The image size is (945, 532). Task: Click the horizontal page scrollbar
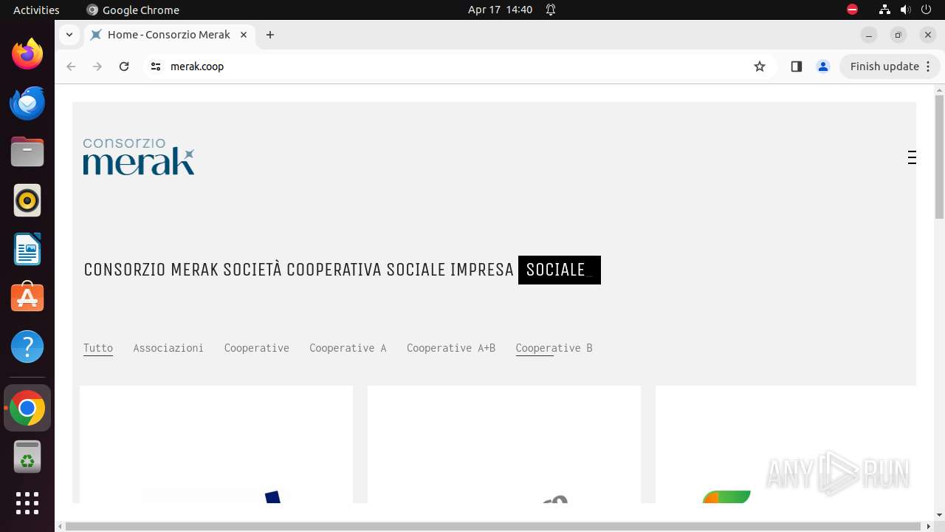[493, 526]
